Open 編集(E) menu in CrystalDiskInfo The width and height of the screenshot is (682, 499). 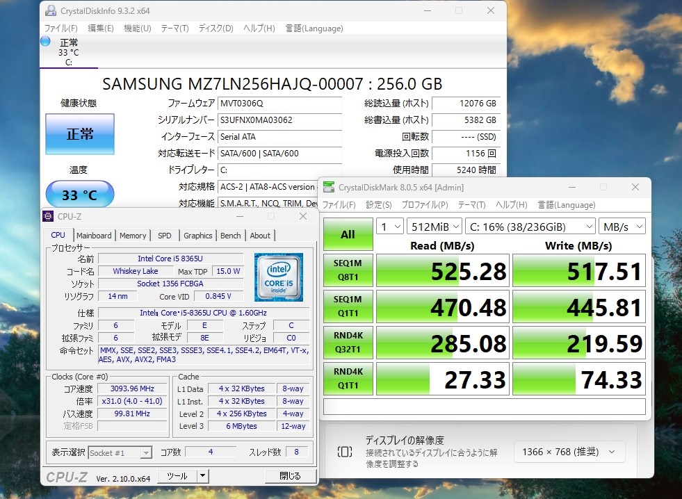(101, 28)
